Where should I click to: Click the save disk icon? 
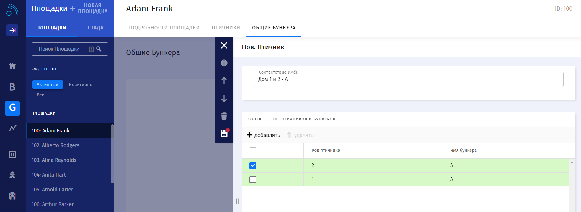[224, 133]
